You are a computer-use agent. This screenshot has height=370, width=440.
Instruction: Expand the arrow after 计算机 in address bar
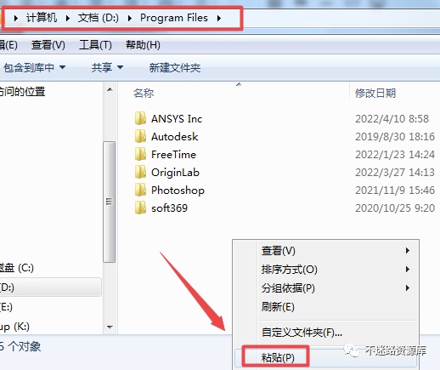(x=67, y=18)
